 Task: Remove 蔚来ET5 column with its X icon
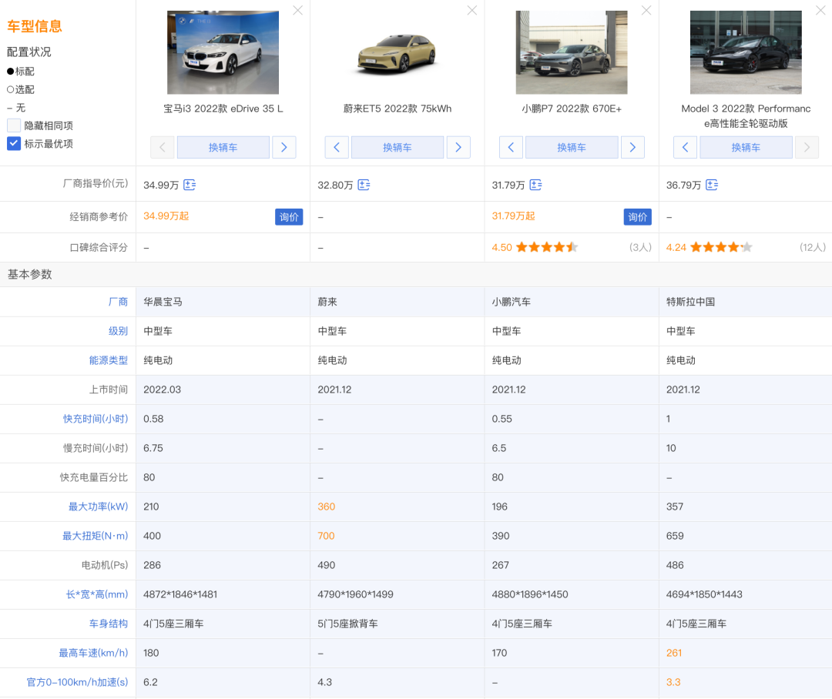click(x=471, y=10)
